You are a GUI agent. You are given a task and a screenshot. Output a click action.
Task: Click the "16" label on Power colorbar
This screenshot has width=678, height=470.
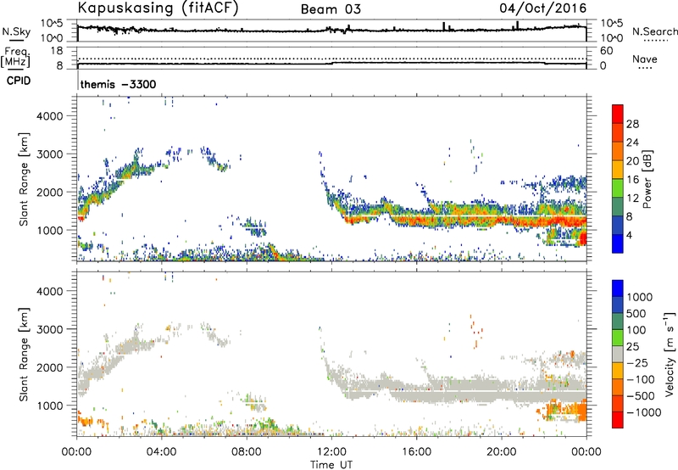(x=632, y=180)
